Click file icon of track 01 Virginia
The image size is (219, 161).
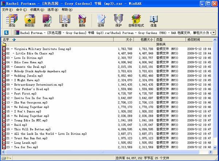4,49
